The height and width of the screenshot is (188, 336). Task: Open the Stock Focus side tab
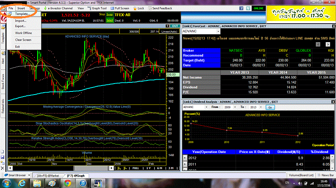click(x=3, y=82)
